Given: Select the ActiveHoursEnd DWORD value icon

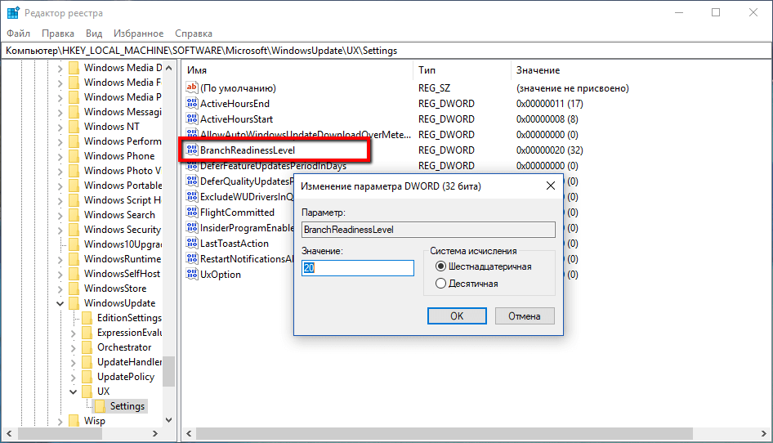Looking at the screenshot, I should [192, 104].
